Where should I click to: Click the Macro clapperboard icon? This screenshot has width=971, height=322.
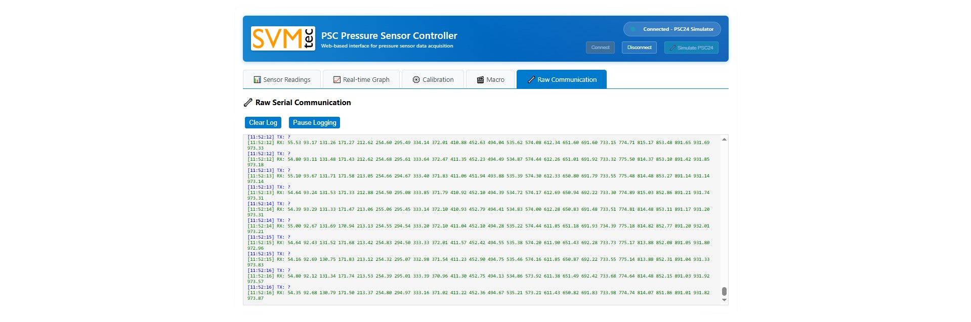480,80
